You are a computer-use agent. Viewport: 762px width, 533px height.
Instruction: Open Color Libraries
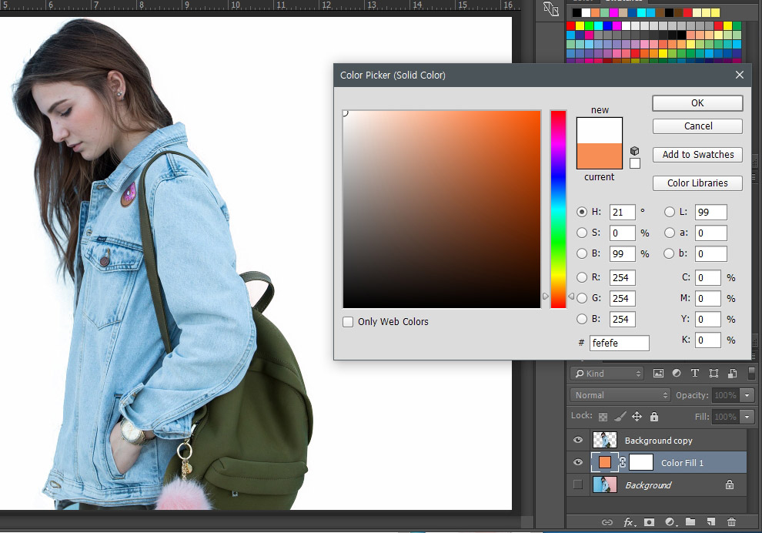click(697, 183)
